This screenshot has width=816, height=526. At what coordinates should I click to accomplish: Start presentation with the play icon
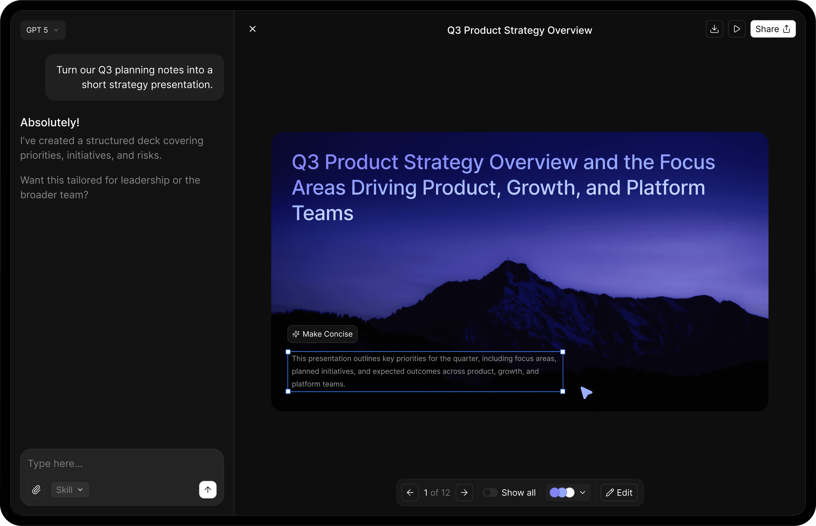[x=736, y=29]
